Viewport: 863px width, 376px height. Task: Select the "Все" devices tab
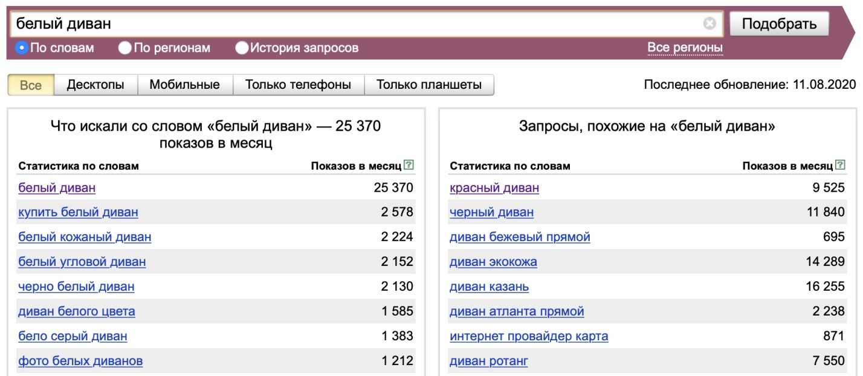[x=31, y=85]
